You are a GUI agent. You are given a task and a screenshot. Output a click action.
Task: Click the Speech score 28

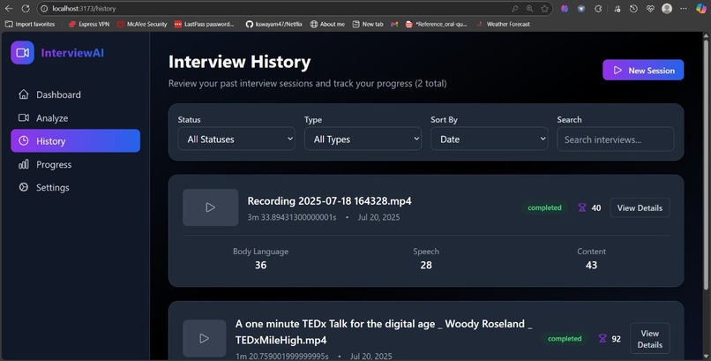coord(426,266)
